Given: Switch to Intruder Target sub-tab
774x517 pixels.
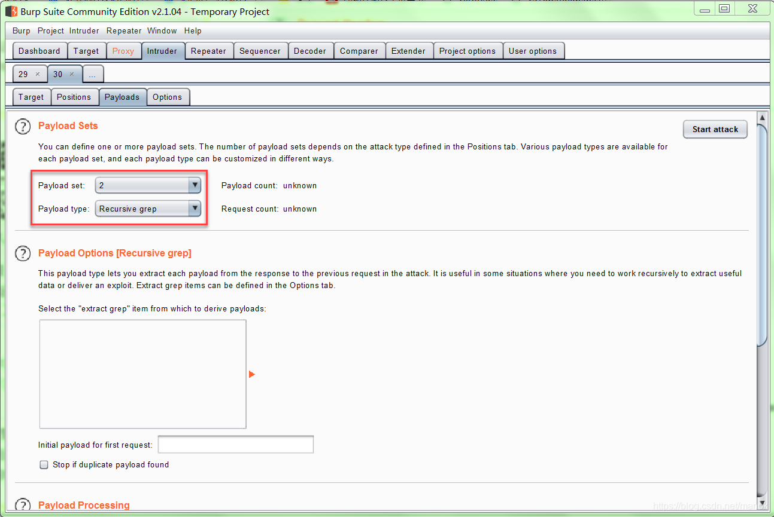Looking at the screenshot, I should pos(31,97).
